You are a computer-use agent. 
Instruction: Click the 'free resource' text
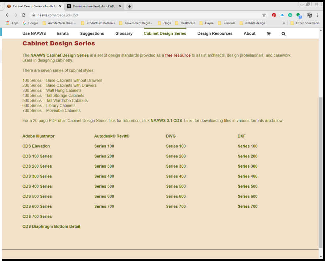tap(178, 55)
